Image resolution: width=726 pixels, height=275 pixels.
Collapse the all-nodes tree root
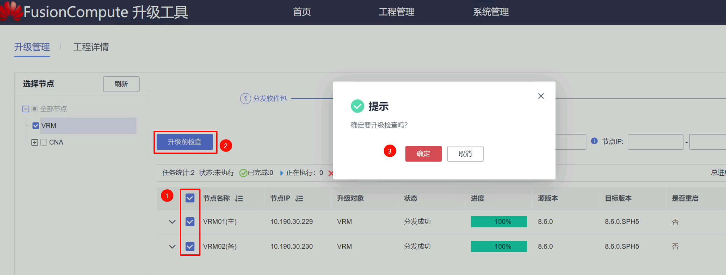point(26,109)
